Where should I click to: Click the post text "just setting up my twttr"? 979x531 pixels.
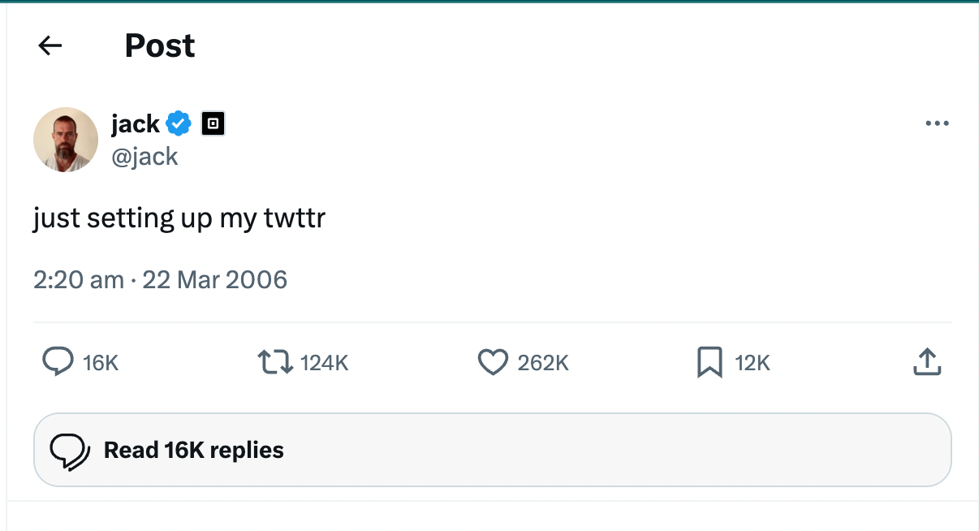click(x=179, y=218)
